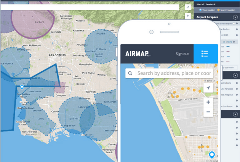The height and width of the screenshot is (162, 240).
Task: Click the "Select all" link
Action: tap(200, 4)
